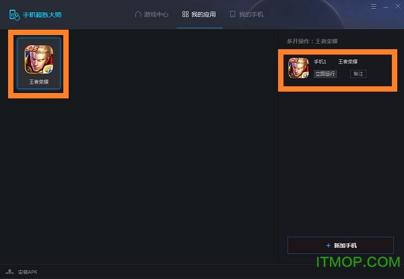The width and height of the screenshot is (404, 279).
Task: Run the game with 立即运行 button
Action: [325, 74]
